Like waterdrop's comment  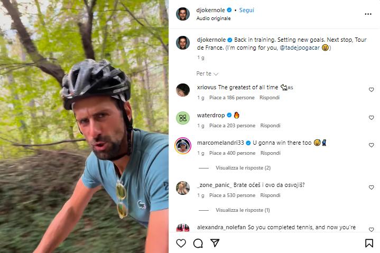371,118
